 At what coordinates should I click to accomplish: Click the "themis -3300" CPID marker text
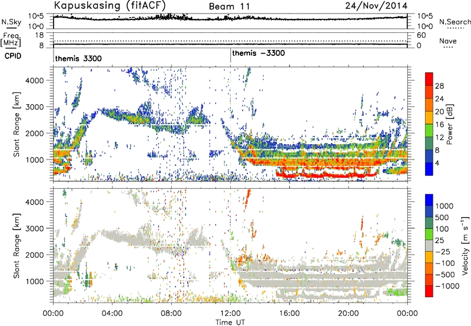pos(258,53)
